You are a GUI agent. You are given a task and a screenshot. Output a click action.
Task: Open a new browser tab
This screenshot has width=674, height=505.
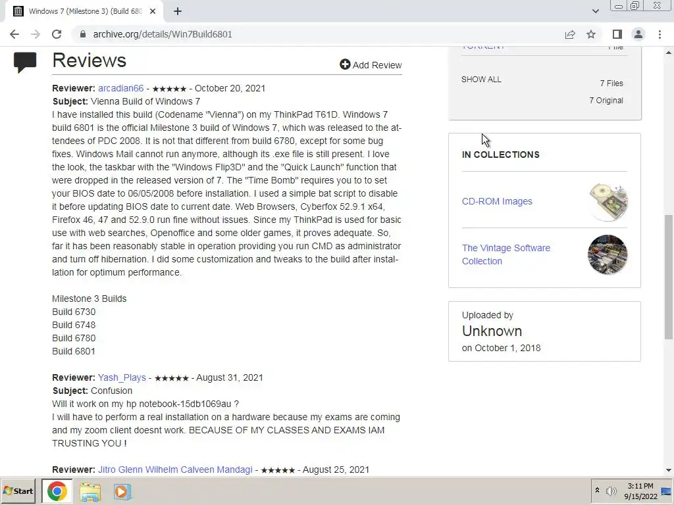point(178,12)
